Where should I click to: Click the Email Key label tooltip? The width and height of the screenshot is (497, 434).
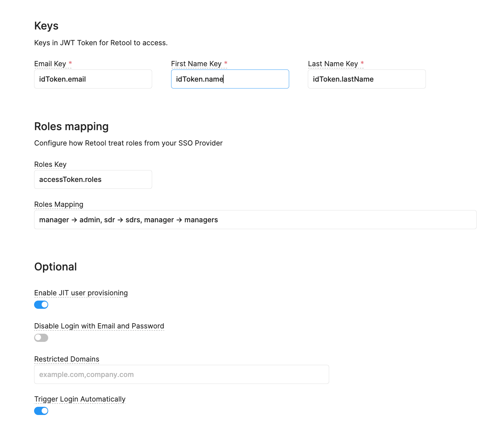click(x=51, y=64)
